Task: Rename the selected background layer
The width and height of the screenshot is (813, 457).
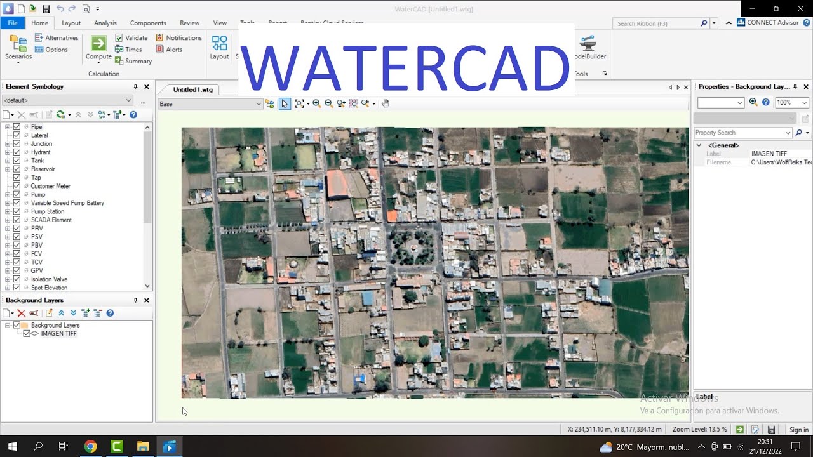Action: (x=34, y=313)
